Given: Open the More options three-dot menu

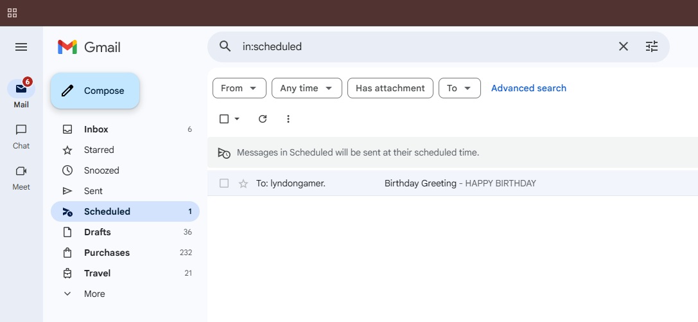Looking at the screenshot, I should tap(288, 119).
